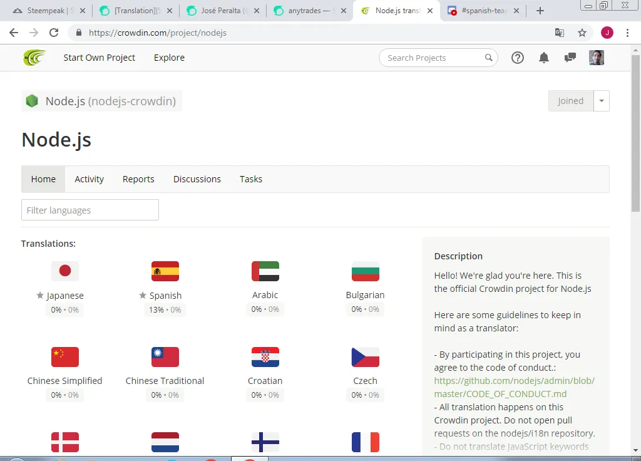641x461 pixels.
Task: Expand the Joined button dropdown arrow
Action: point(602,101)
